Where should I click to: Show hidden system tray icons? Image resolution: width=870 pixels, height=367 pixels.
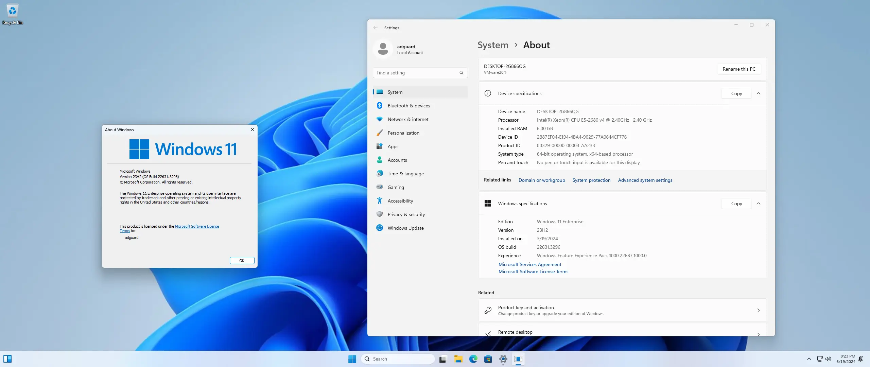point(809,359)
